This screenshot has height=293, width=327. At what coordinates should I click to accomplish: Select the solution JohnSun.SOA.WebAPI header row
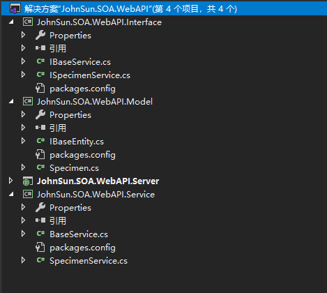(164, 8)
